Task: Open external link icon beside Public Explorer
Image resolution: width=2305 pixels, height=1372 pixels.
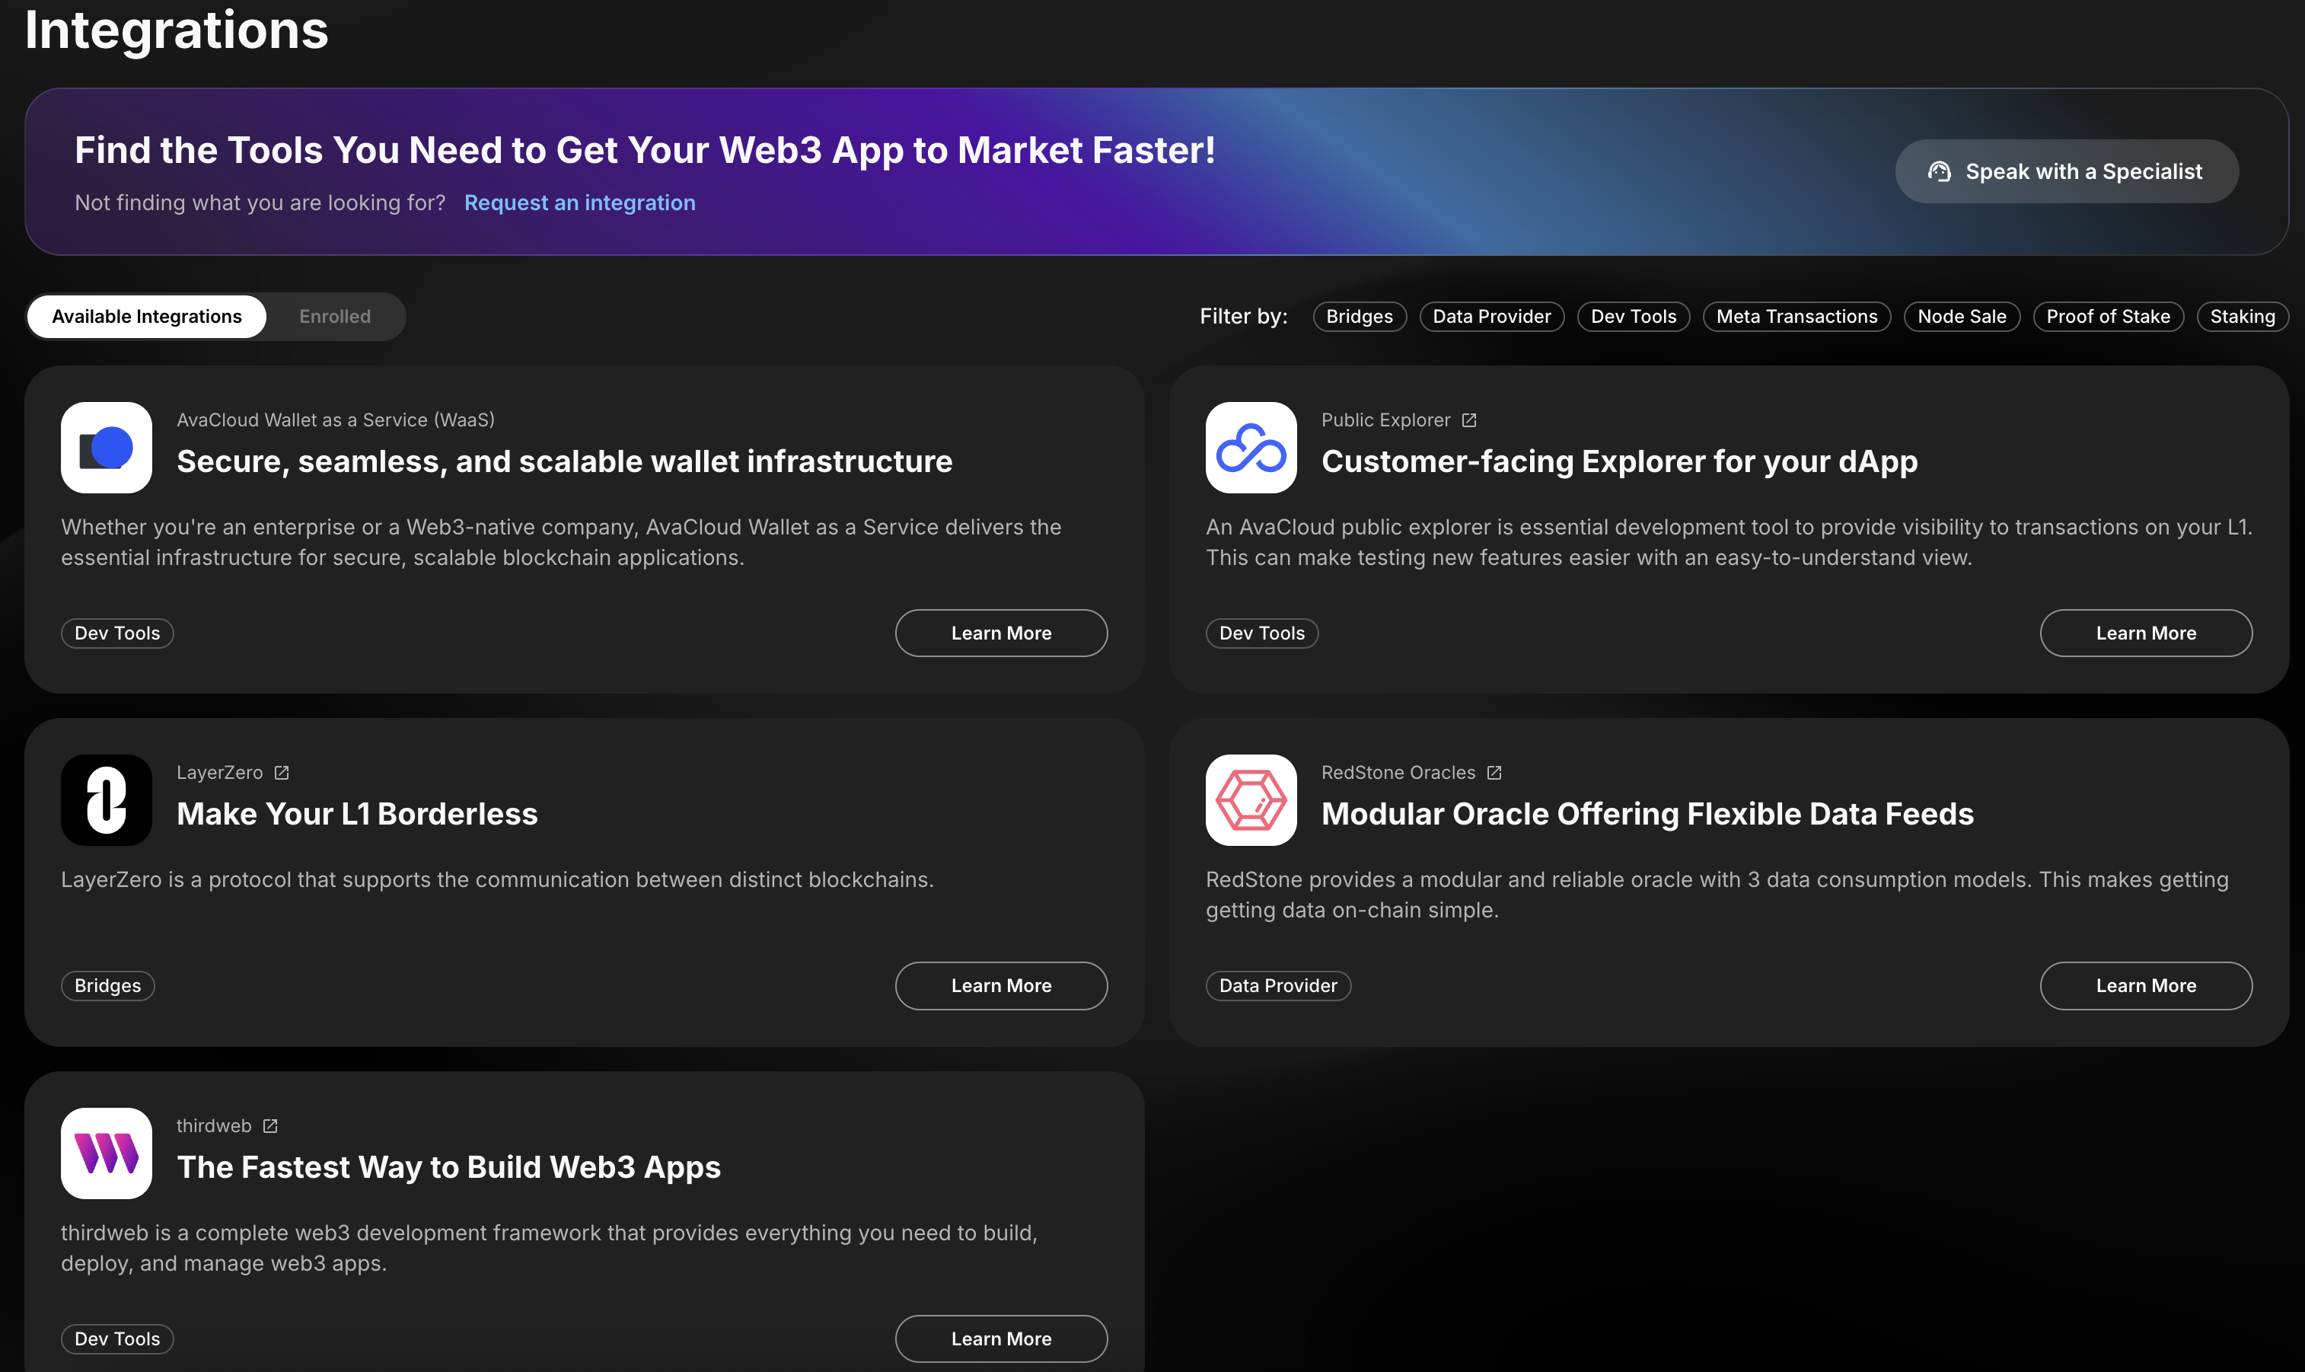Action: (1468, 420)
